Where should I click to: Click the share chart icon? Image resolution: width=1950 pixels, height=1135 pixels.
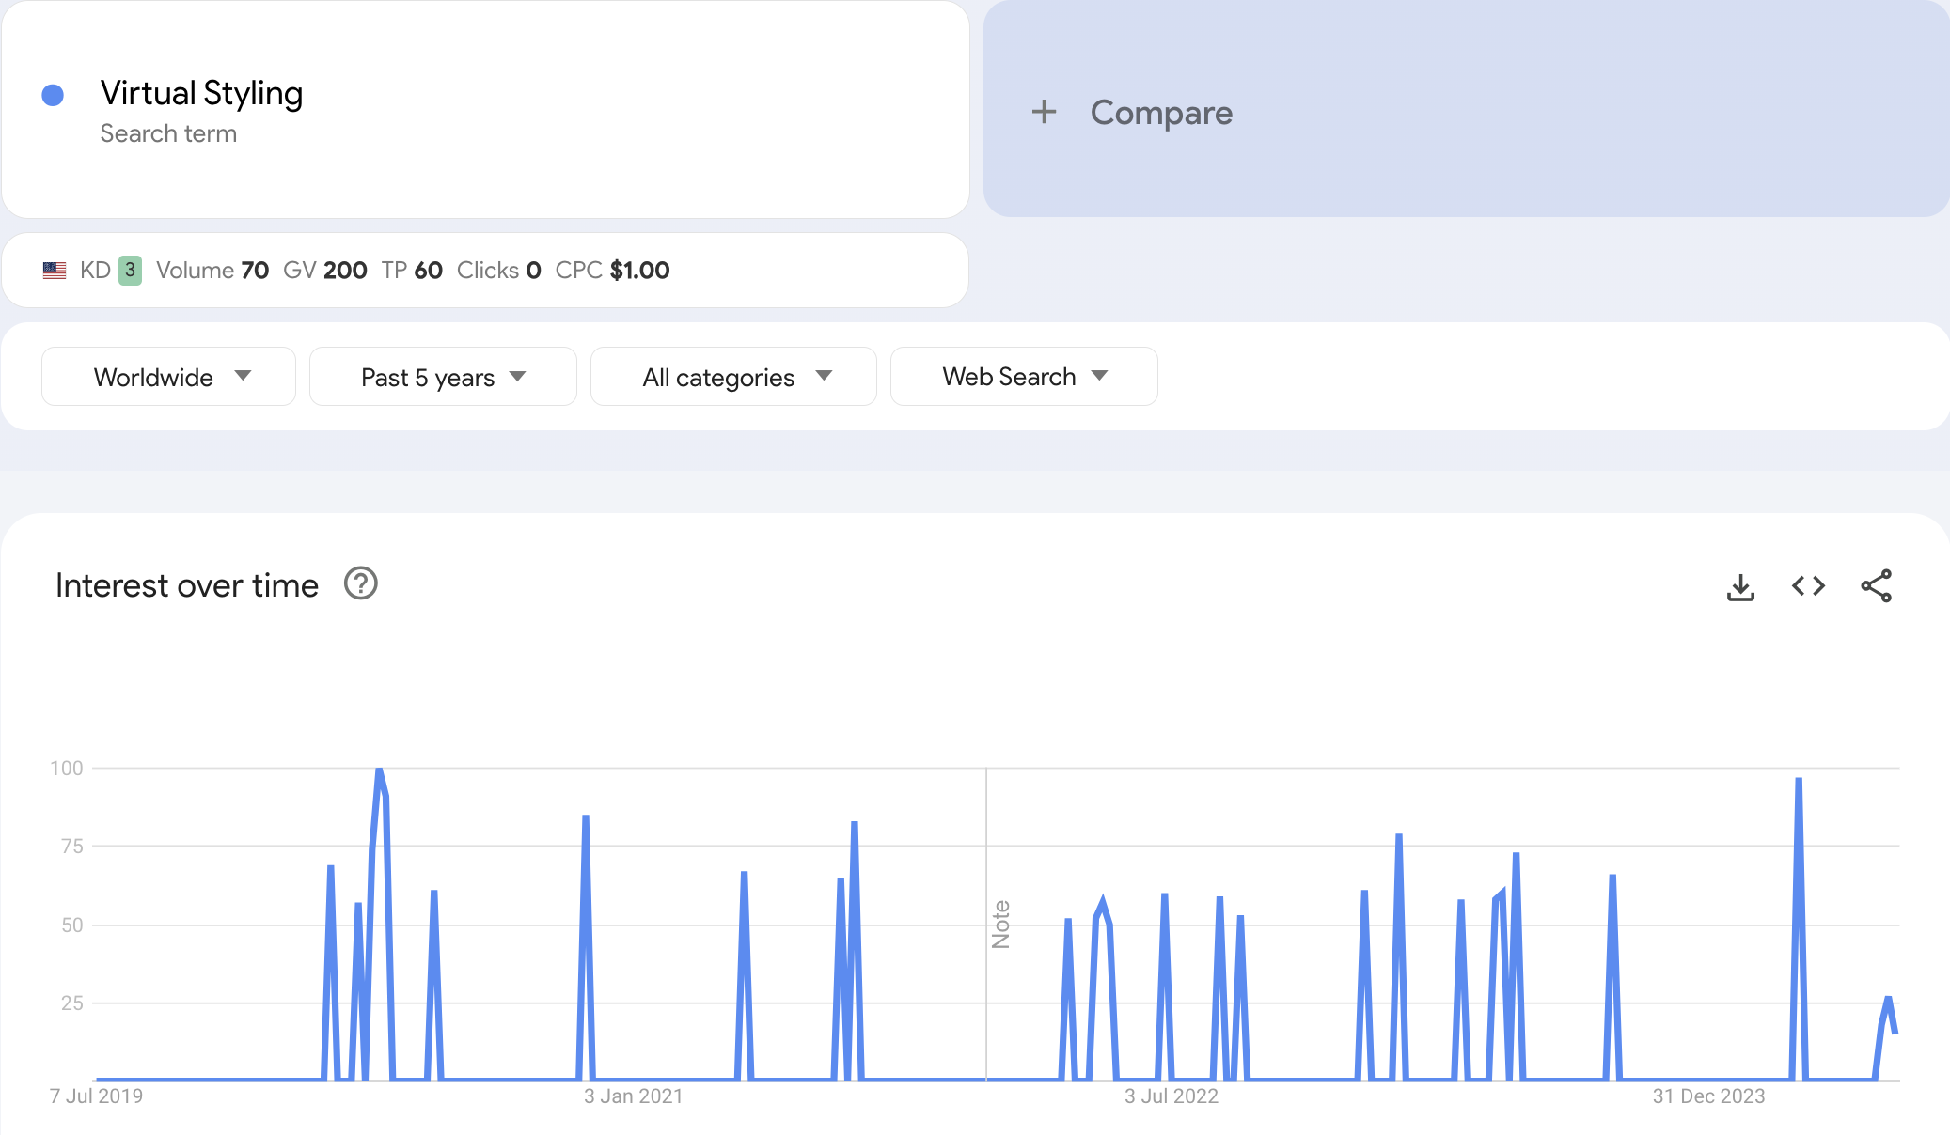(1876, 586)
